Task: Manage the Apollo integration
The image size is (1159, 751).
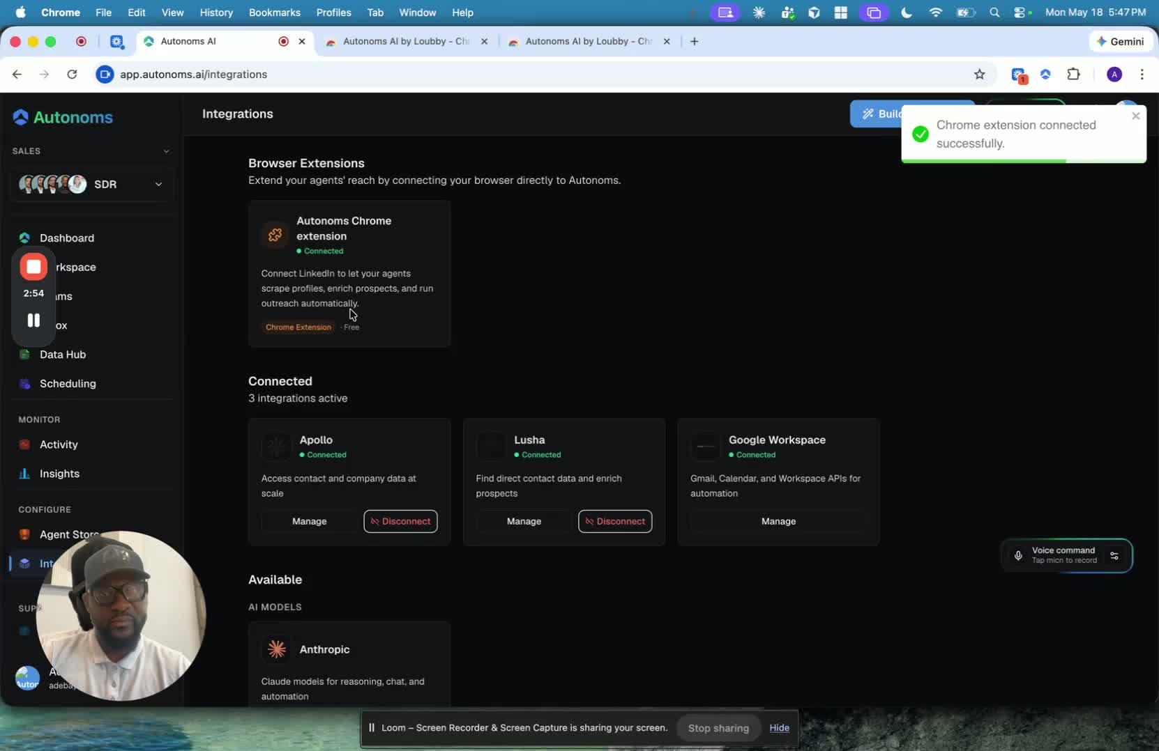Action: tap(310, 521)
